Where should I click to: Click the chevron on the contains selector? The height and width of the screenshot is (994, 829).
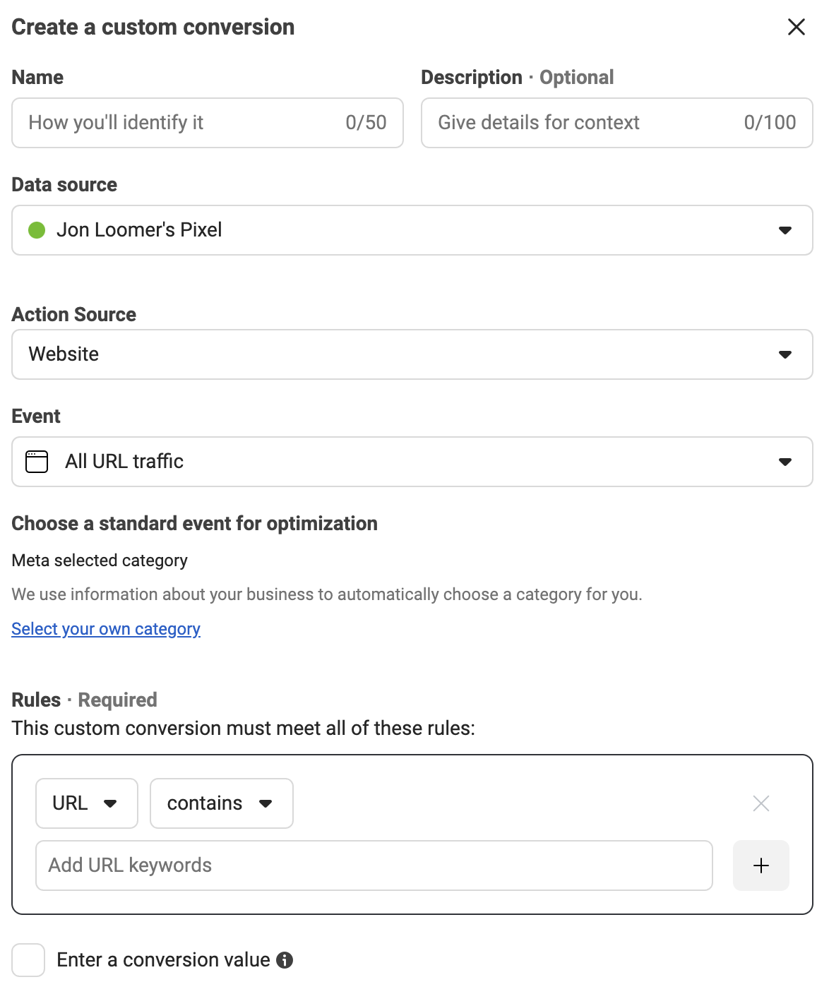point(266,803)
